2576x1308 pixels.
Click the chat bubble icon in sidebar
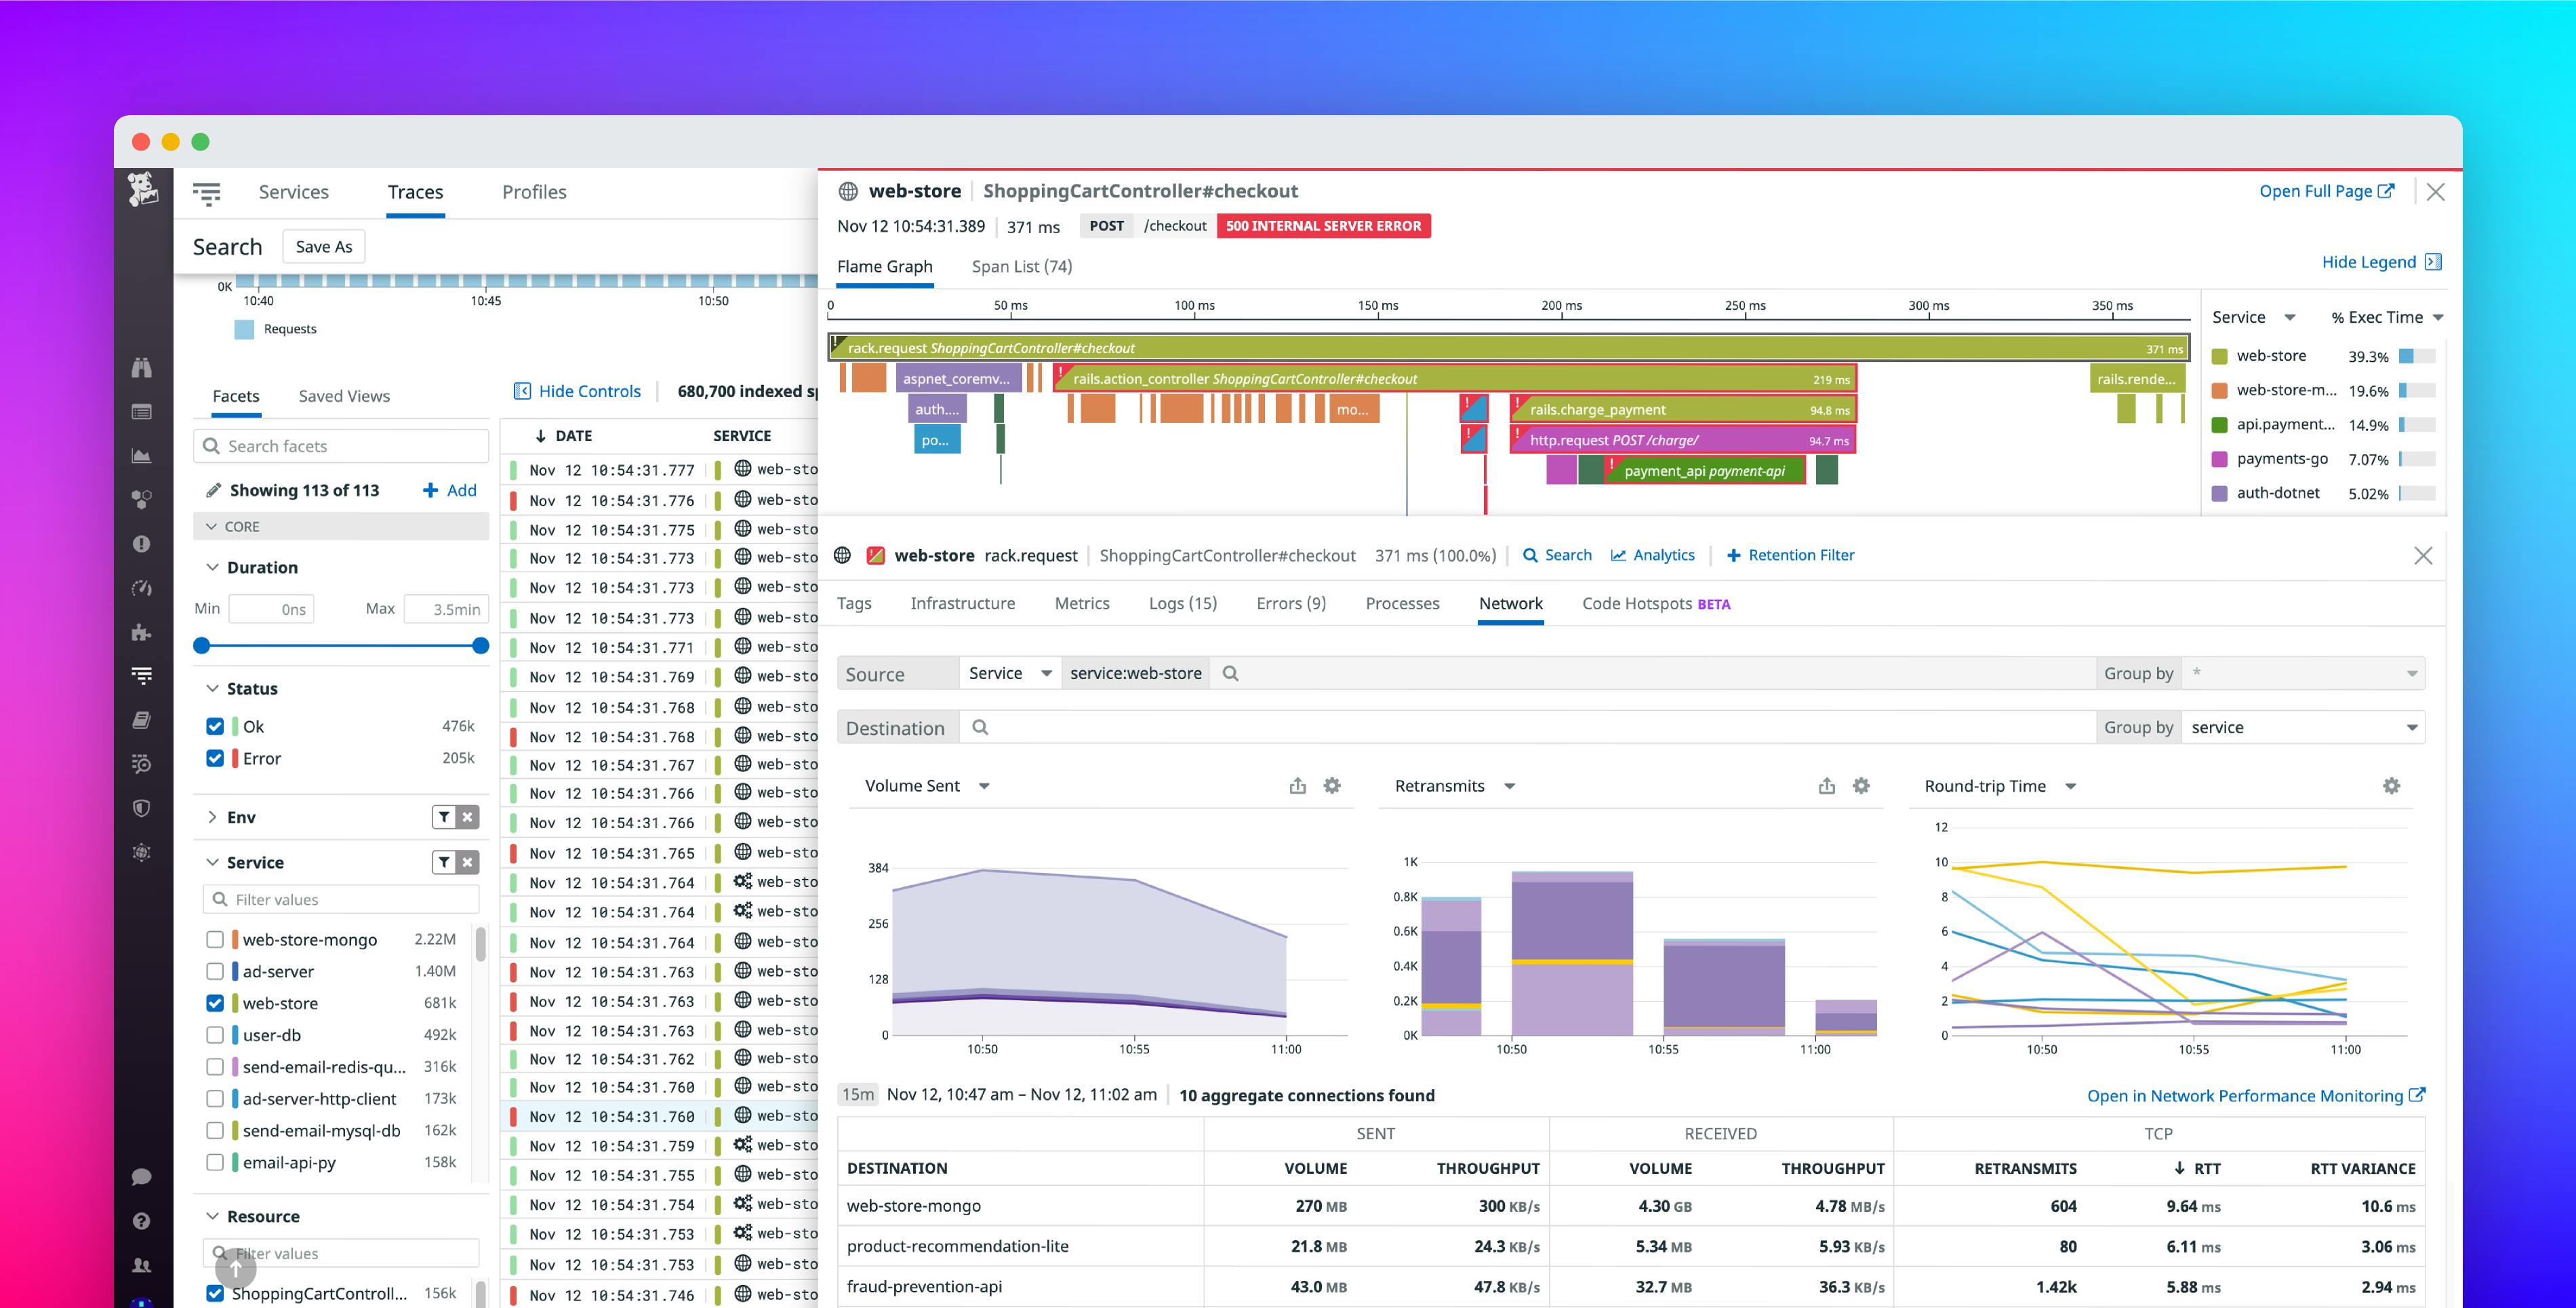(141, 1176)
